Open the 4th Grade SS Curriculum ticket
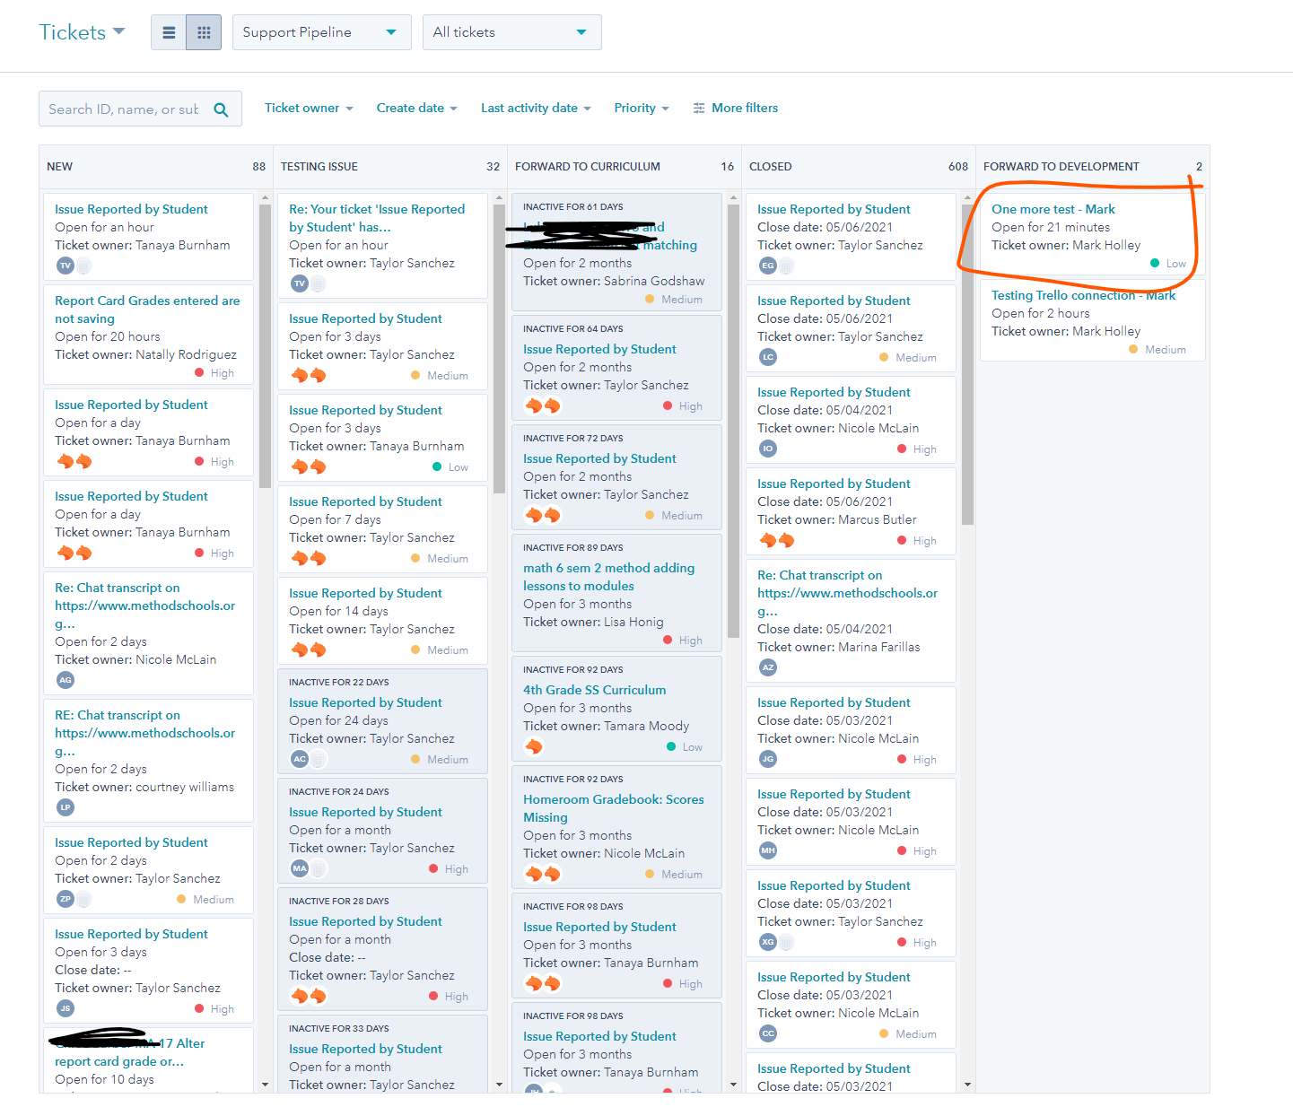 tap(594, 690)
